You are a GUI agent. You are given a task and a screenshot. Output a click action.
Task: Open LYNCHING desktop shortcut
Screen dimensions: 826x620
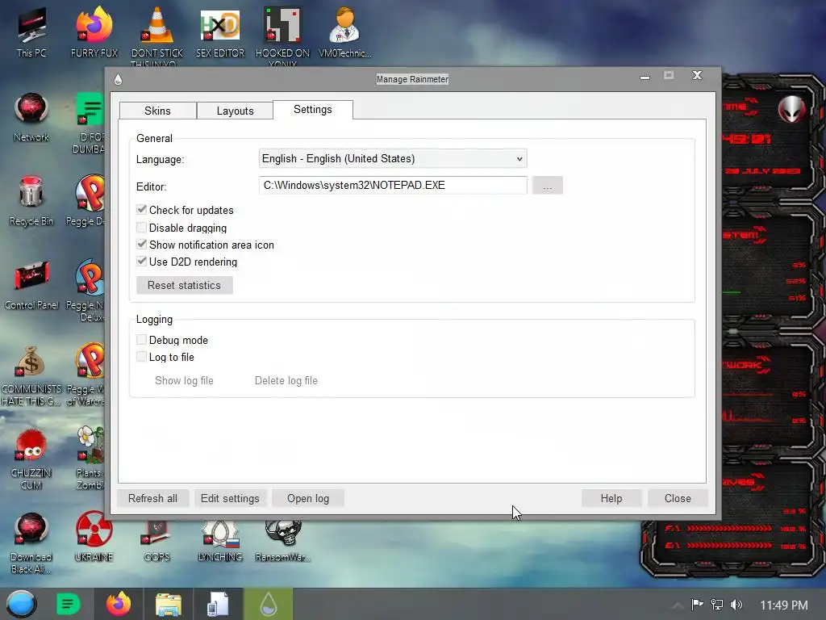pos(220,541)
